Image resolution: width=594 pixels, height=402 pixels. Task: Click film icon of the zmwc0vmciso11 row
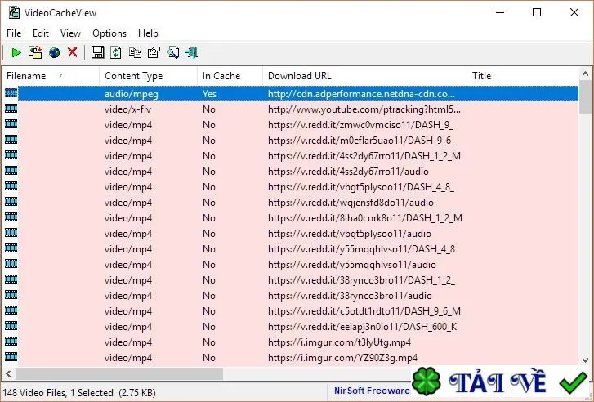click(11, 124)
